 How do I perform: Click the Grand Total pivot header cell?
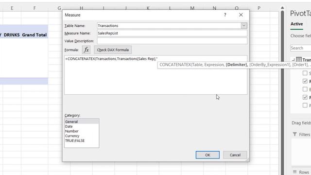tap(35, 35)
